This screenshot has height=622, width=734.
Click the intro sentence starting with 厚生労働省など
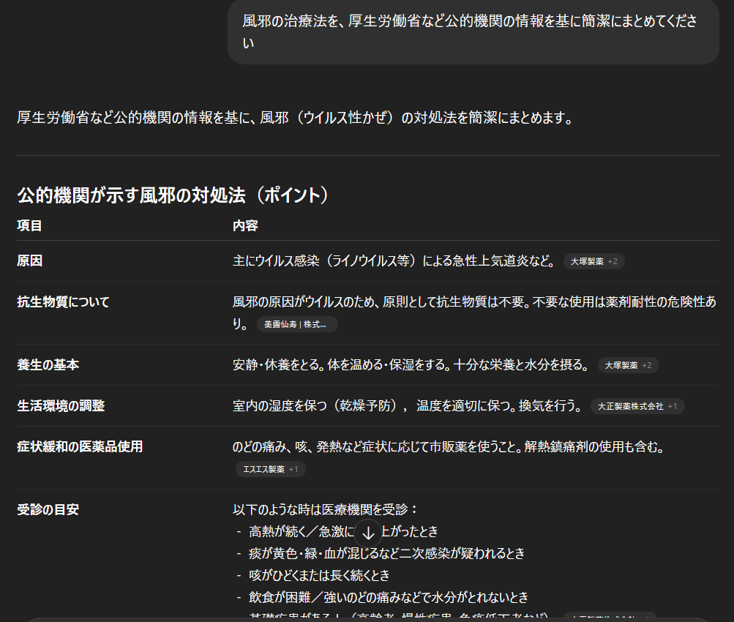point(295,118)
